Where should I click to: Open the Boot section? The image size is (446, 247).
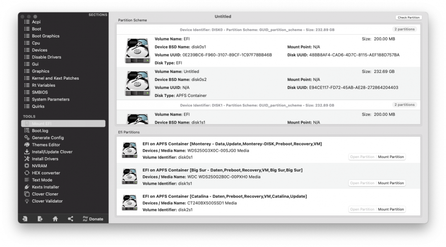[x=37, y=29]
